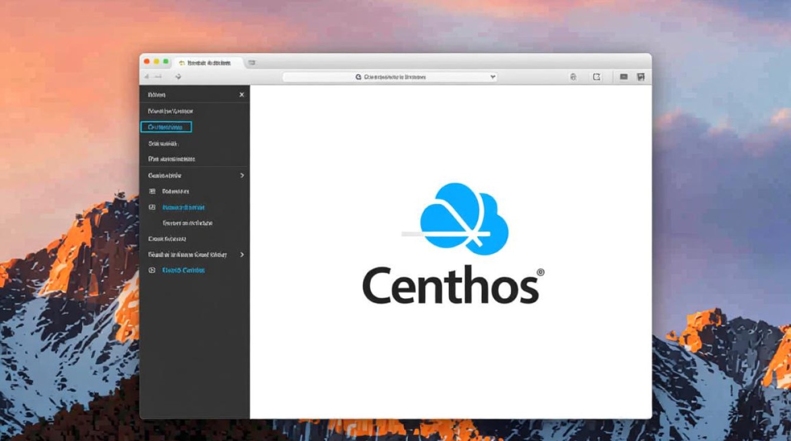
Task: Click the forward arrow in the browser toolbar
Action: pos(158,77)
